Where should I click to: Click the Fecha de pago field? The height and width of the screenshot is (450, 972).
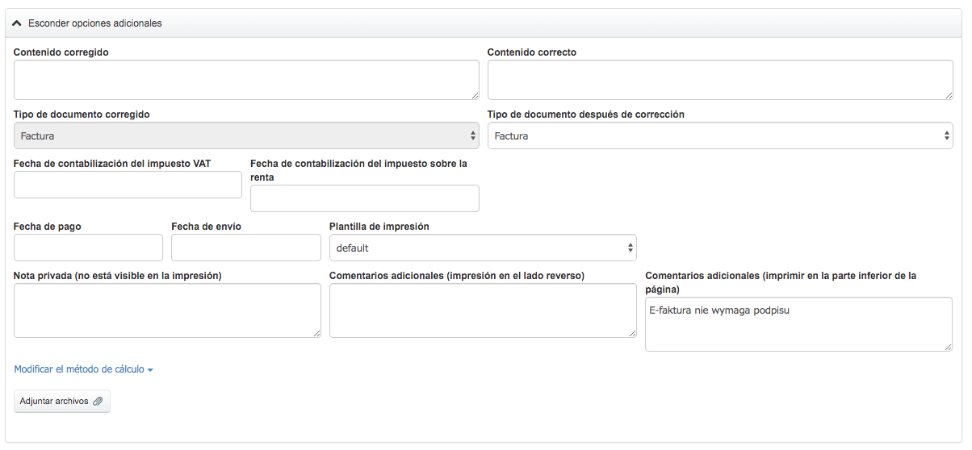(x=88, y=248)
